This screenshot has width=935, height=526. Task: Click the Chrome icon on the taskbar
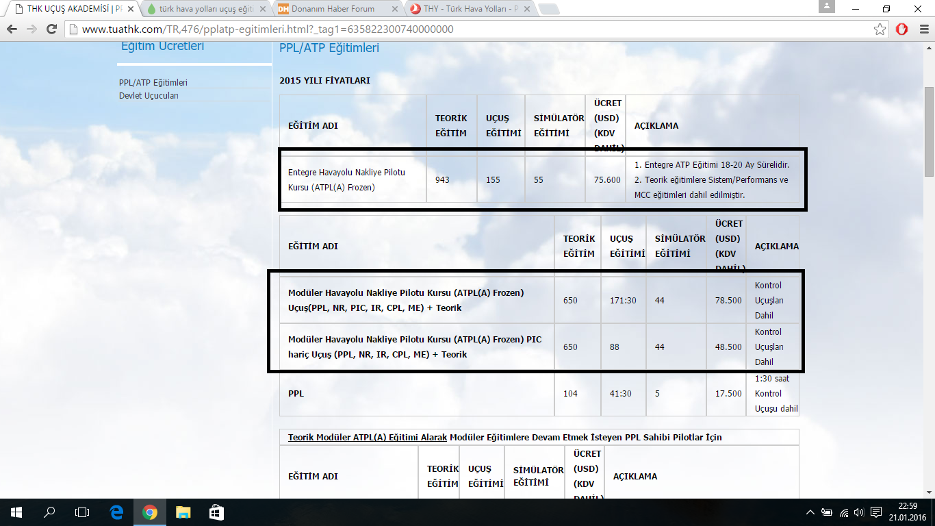click(149, 512)
